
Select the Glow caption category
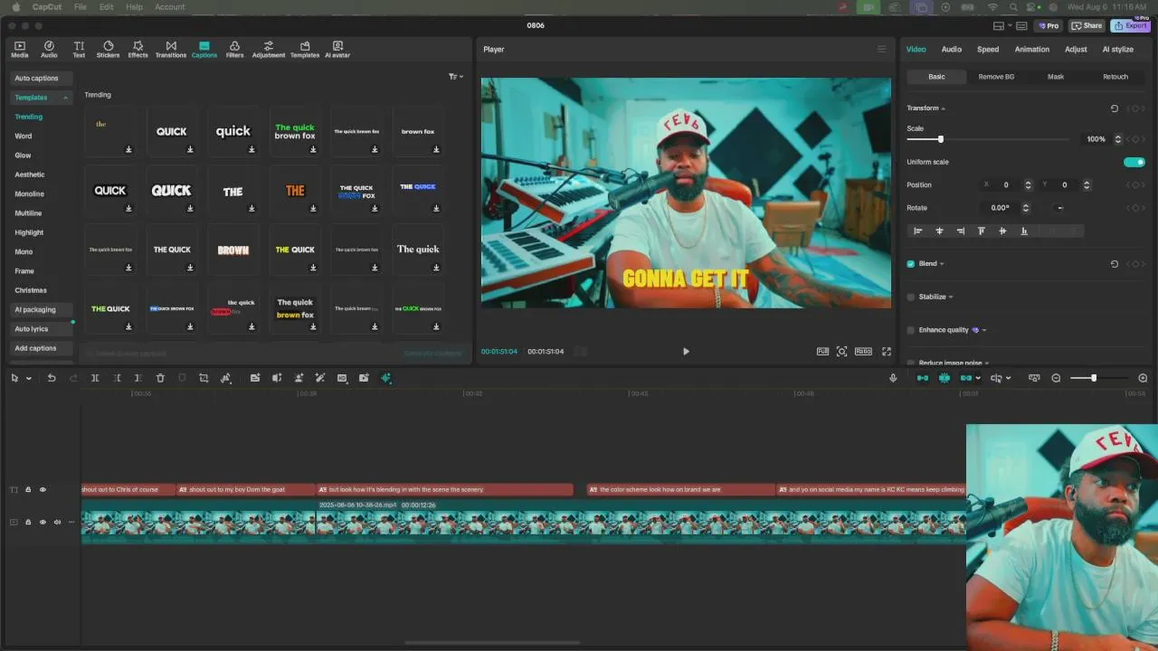click(x=23, y=156)
